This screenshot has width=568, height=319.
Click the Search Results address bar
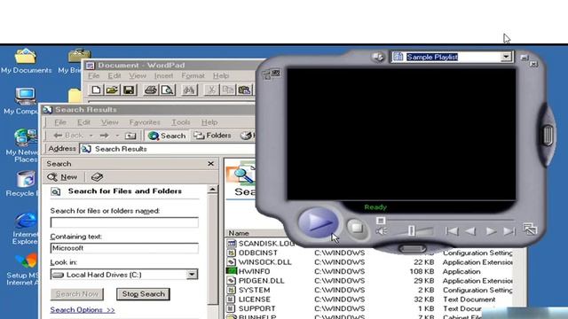pyautogui.click(x=169, y=149)
